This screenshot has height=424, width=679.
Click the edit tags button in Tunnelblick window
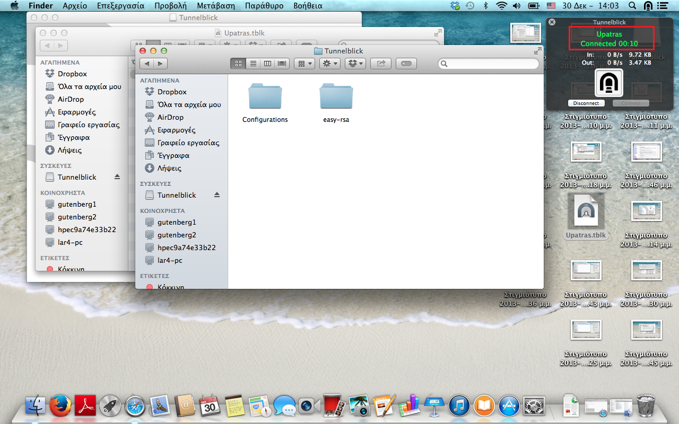(406, 64)
